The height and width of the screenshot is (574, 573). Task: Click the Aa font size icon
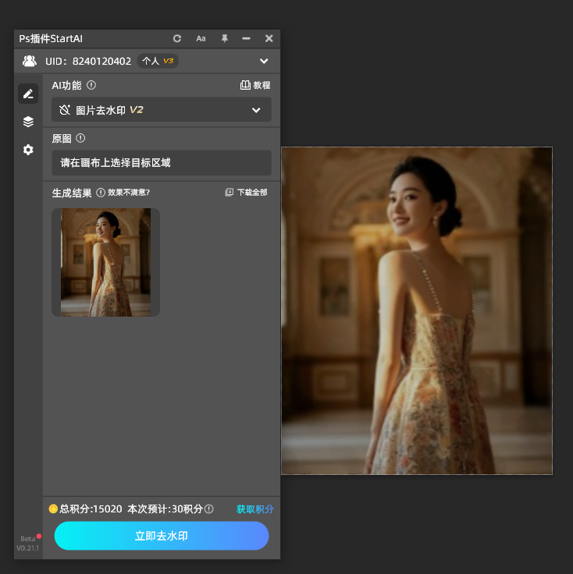tap(201, 38)
